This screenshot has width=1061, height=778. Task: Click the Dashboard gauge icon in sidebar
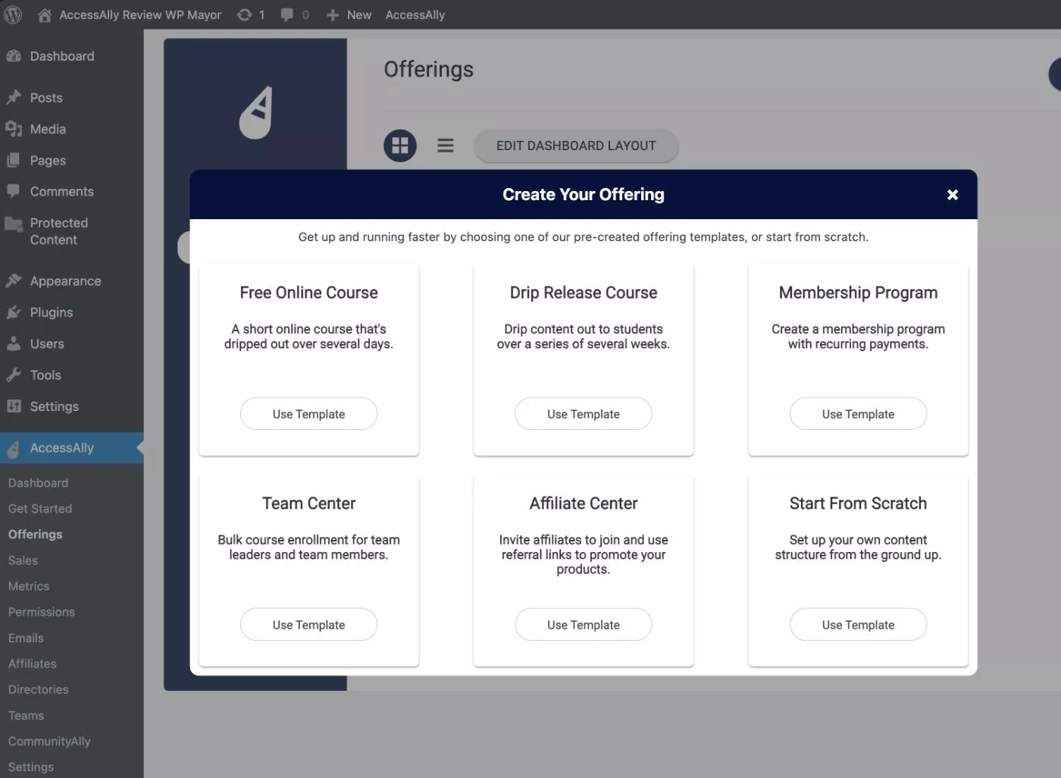pos(14,56)
